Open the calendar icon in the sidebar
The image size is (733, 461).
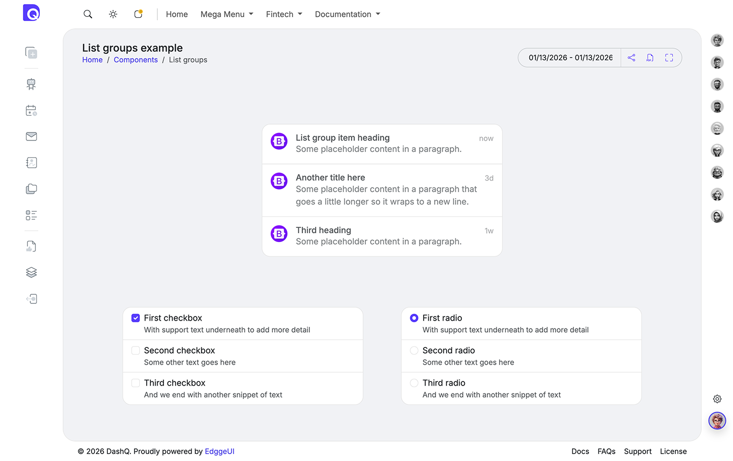click(x=31, y=111)
